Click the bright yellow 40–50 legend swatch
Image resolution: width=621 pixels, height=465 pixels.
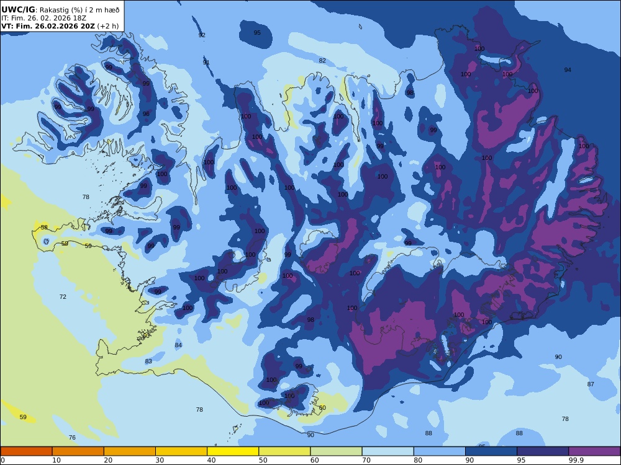pos(233,451)
